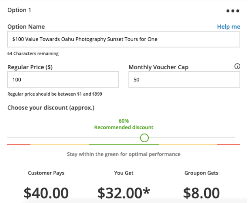Click the "64 Characters remaining" text
The height and width of the screenshot is (203, 248).
33,53
